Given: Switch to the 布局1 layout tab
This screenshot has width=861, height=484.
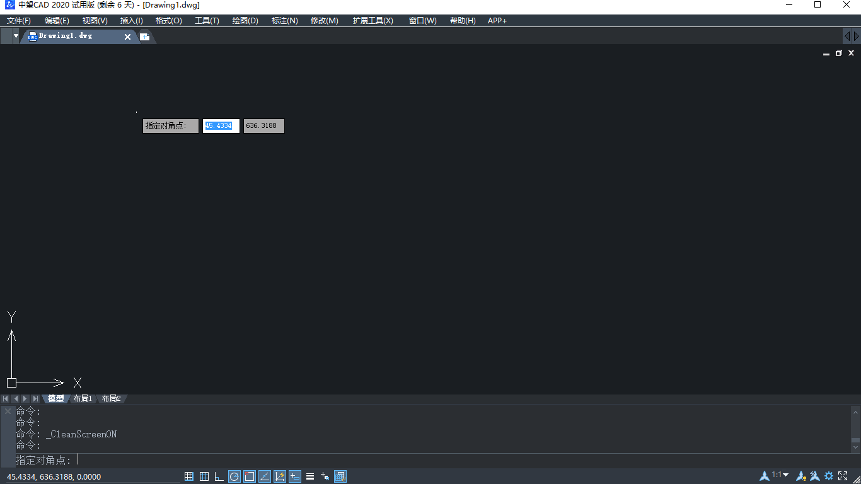Looking at the screenshot, I should 83,398.
